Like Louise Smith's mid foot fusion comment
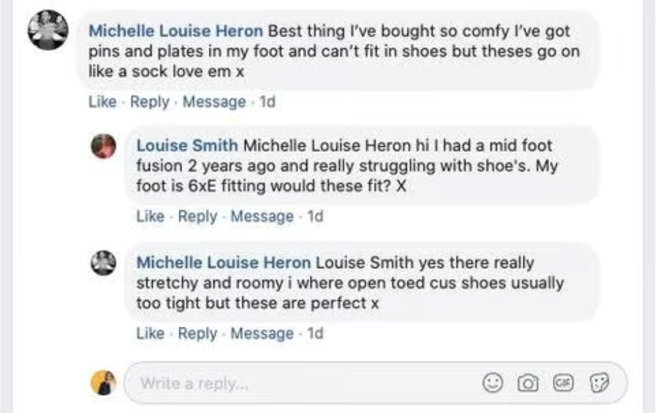The image size is (656, 413). tap(150, 217)
